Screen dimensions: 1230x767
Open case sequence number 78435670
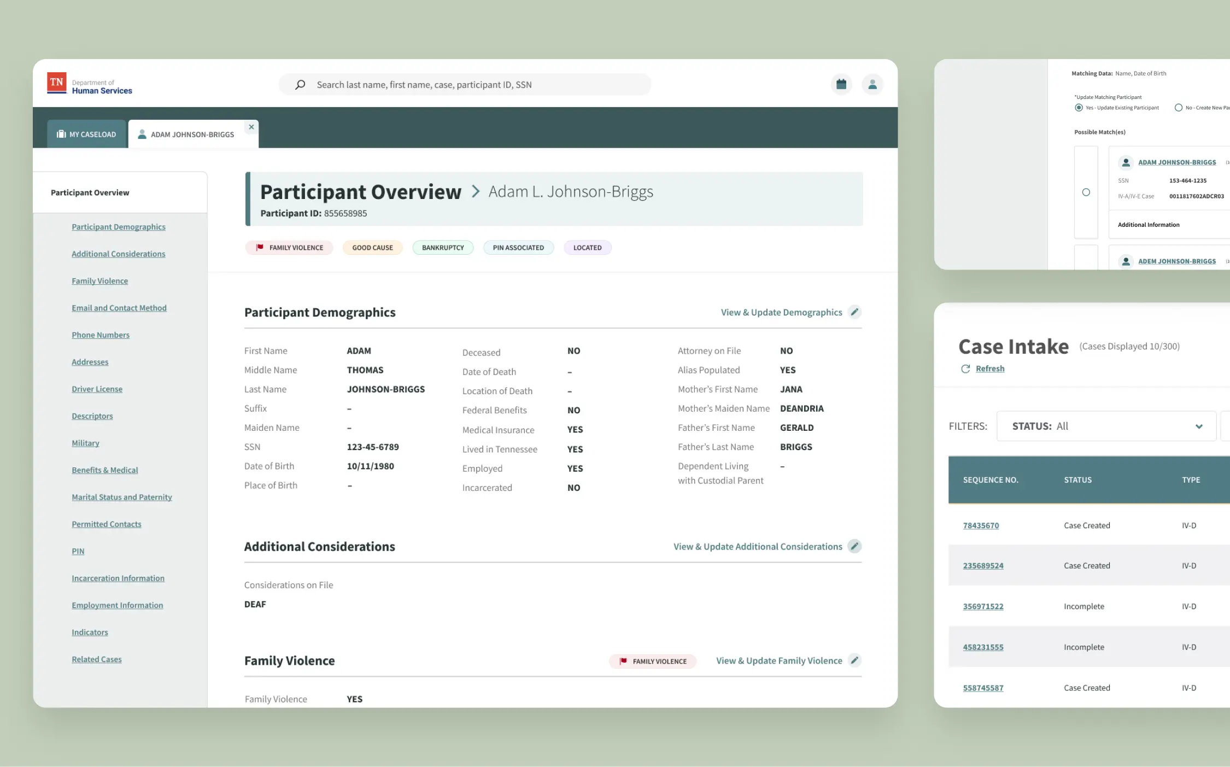(x=981, y=525)
